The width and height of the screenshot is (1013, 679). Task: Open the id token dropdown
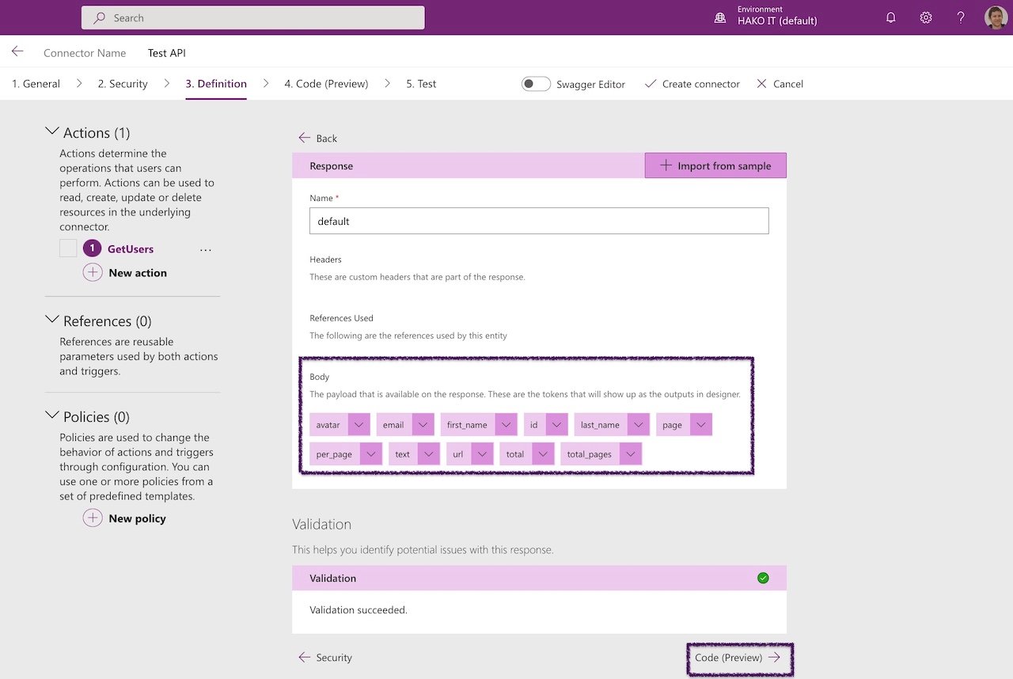click(x=556, y=425)
